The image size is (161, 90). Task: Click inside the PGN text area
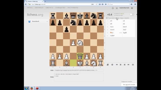point(79,77)
